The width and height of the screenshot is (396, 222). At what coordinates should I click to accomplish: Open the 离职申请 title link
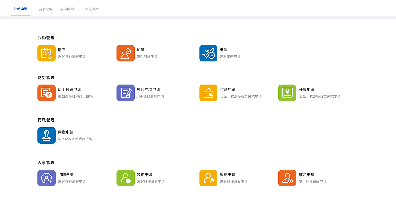click(x=307, y=175)
